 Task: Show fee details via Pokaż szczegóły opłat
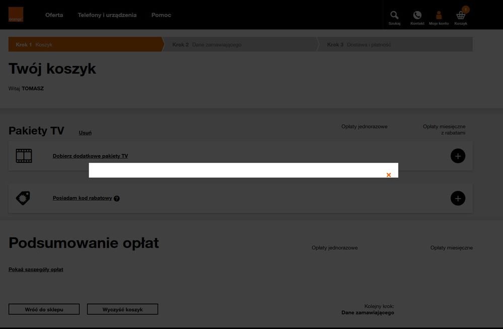[x=36, y=270]
